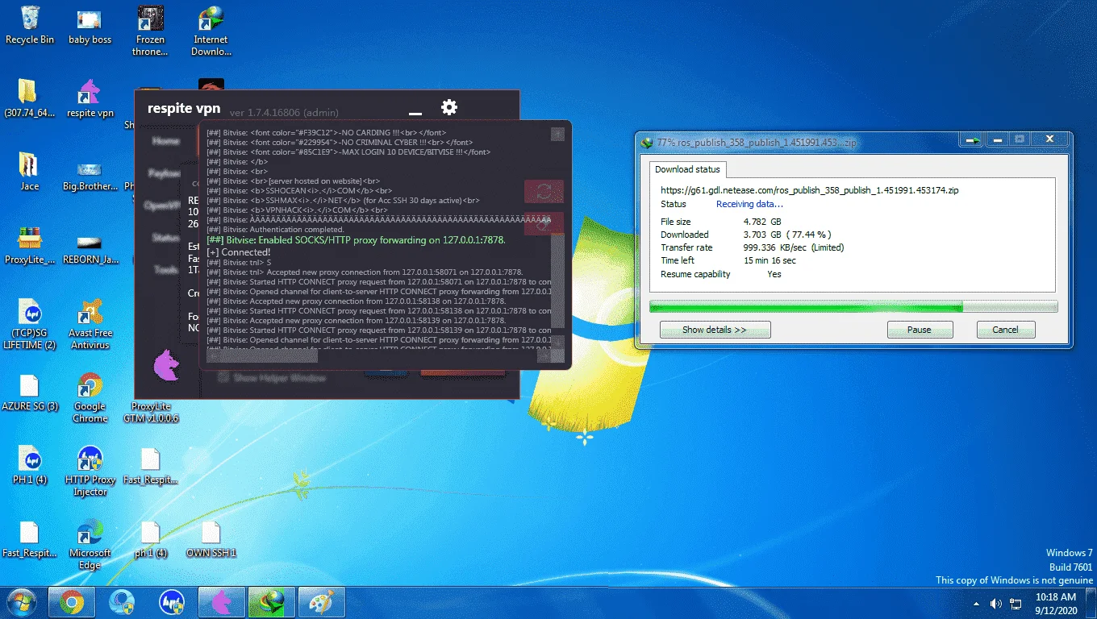Screen dimensions: 1097x619
Task: Select the Download status tab
Action: pyautogui.click(x=688, y=169)
